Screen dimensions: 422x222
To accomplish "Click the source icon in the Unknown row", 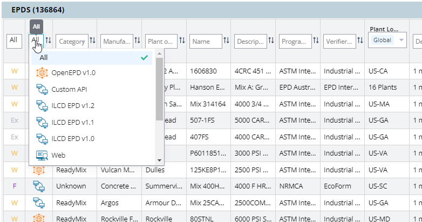I will click(x=39, y=186).
